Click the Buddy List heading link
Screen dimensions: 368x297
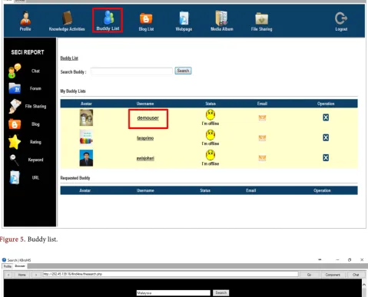[x=69, y=58]
